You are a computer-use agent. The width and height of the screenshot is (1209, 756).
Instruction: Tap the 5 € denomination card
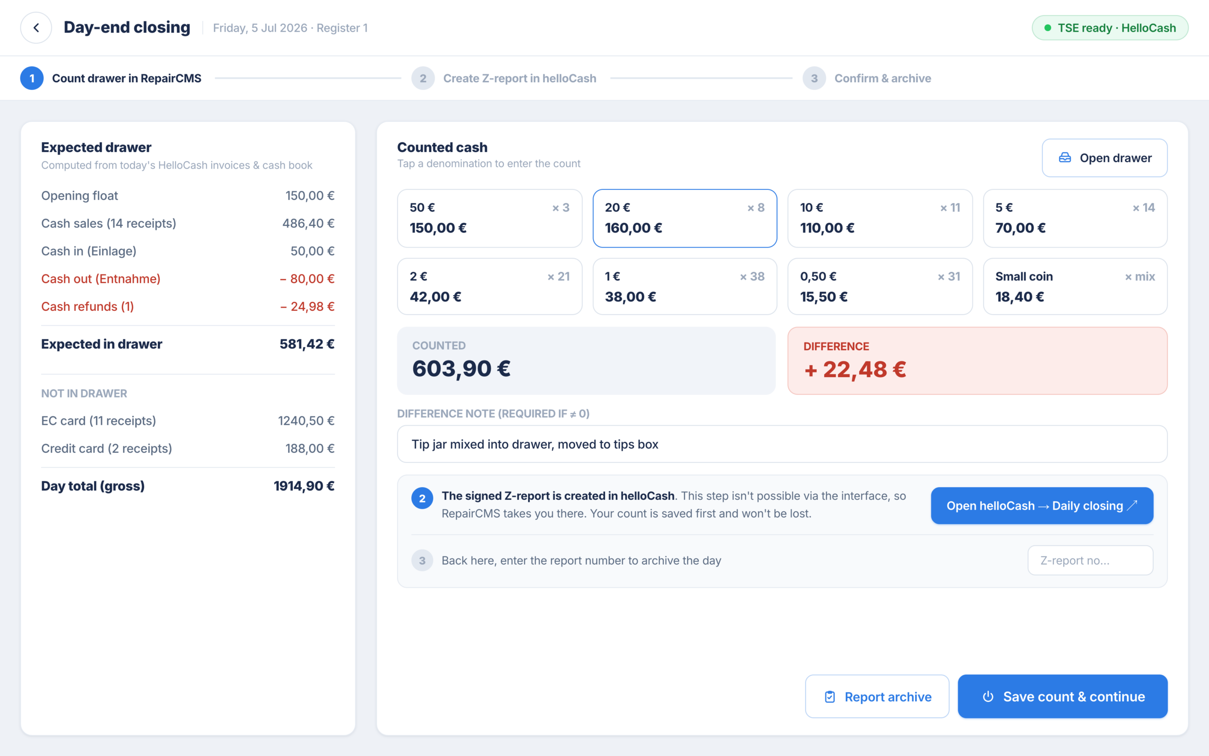click(1075, 218)
